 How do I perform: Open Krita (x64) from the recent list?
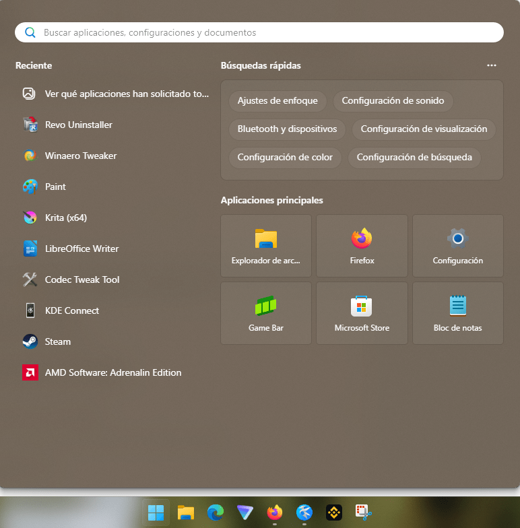point(116,218)
